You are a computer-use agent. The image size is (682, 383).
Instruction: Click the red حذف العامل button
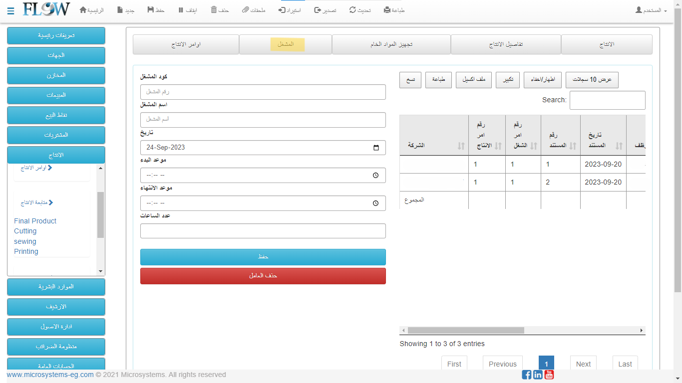click(x=263, y=276)
